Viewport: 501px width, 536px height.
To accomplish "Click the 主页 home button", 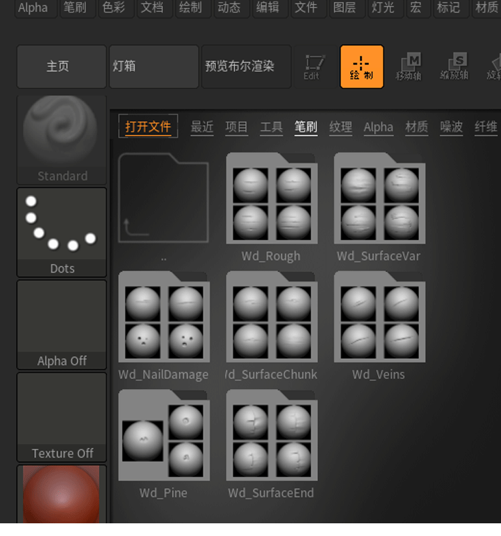I will coord(61,67).
